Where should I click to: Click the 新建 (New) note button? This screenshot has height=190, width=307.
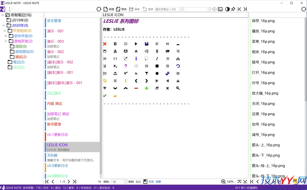coord(109,9)
